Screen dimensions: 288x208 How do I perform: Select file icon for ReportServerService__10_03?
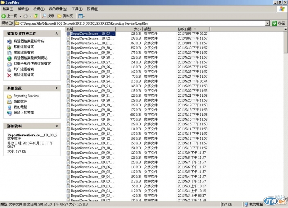68,33
